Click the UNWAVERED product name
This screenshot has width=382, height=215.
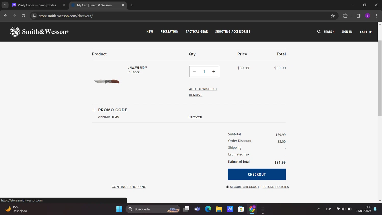(x=137, y=68)
